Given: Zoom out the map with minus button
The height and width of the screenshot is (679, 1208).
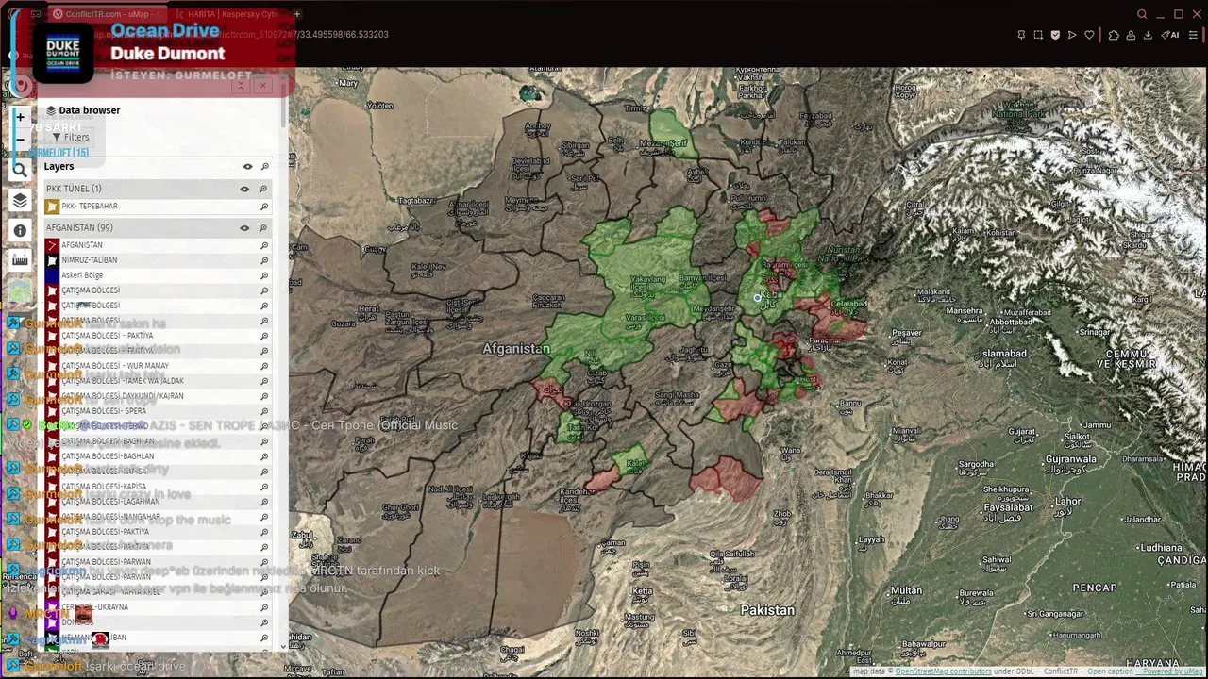Looking at the screenshot, I should click(x=20, y=140).
